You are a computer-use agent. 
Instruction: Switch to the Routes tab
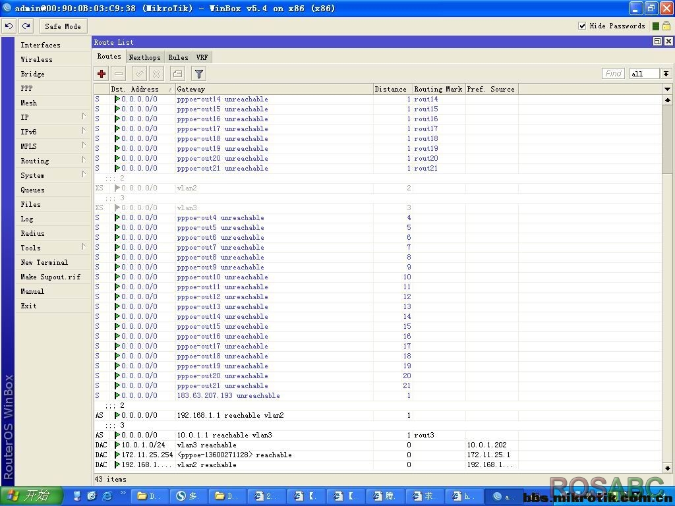109,57
